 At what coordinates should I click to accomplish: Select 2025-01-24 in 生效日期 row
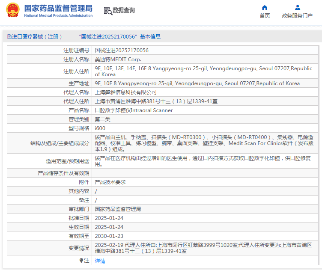[109, 227]
